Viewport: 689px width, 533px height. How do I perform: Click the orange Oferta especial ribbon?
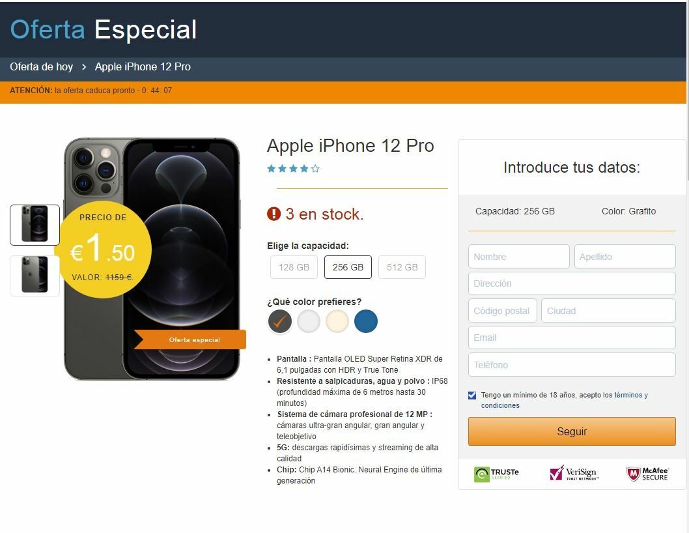[190, 339]
